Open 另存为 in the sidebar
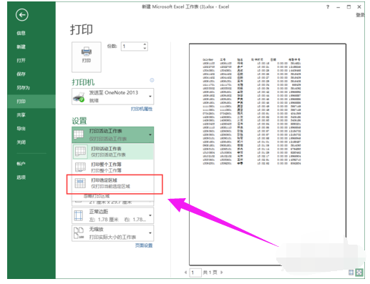The image size is (370, 284). coord(23,88)
